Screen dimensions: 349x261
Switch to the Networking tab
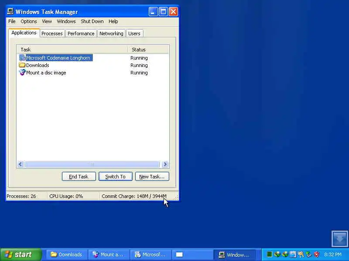point(111,33)
